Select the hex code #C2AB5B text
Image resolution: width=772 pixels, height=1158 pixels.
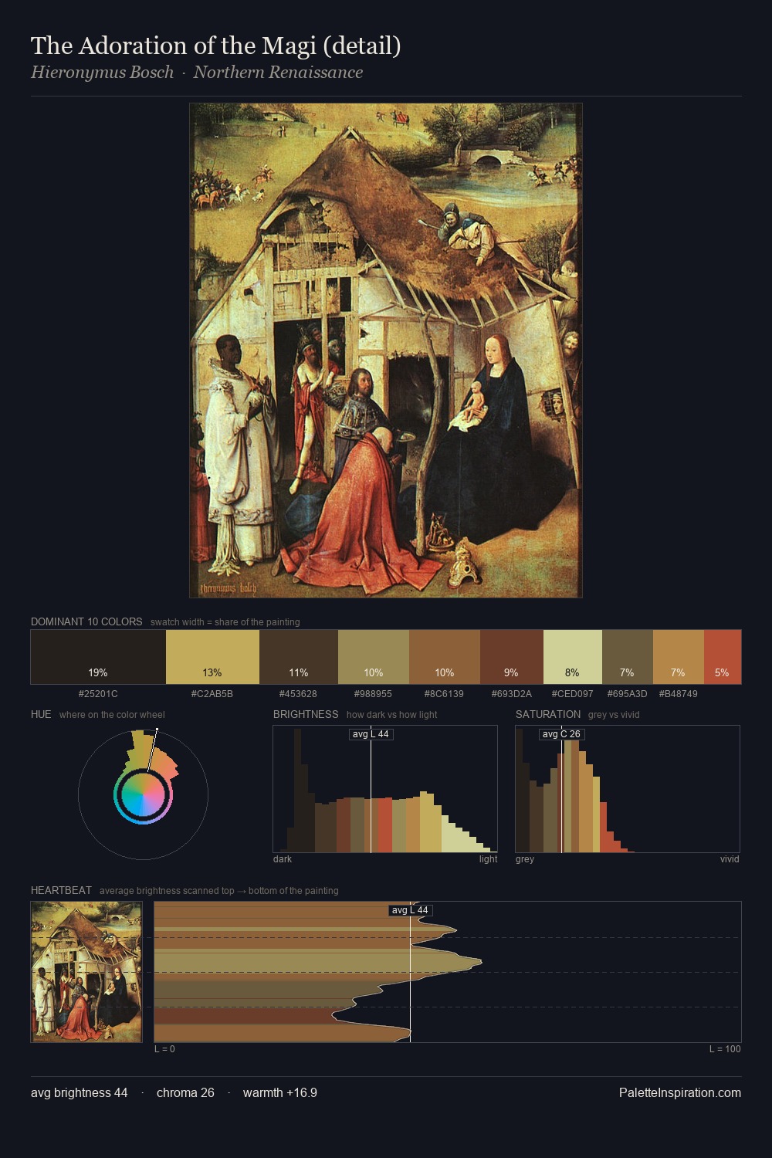(x=212, y=694)
